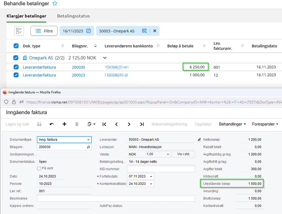The width and height of the screenshot is (282, 214).
Task: Open supplier lookup icon for Onepark AS
Action: 144,31
